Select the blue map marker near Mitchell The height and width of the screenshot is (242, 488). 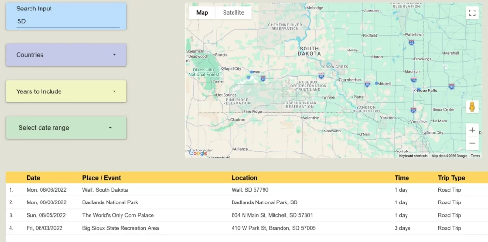point(376,83)
